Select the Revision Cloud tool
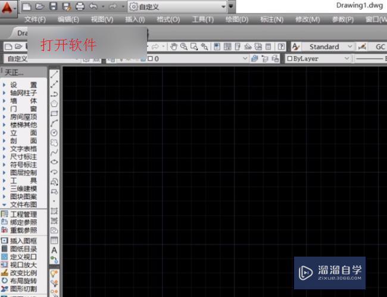387x297 pixels. tap(54, 143)
